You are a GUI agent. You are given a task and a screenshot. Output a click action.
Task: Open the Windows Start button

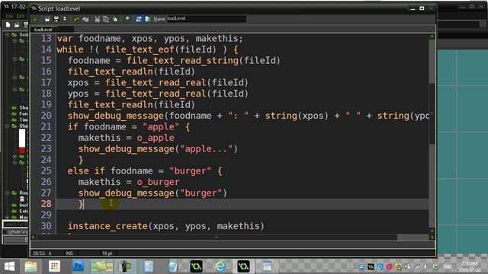9,266
